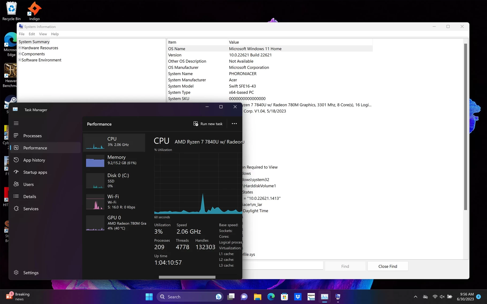Screen dimensions: 487x304
Task: Select Disk 0 (C:) performance entry
Action: (x=114, y=181)
